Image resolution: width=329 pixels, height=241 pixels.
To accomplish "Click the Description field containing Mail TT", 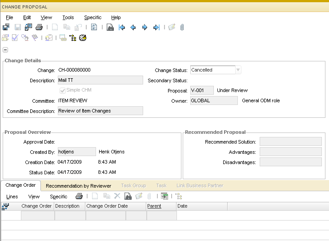I will pos(100,80).
